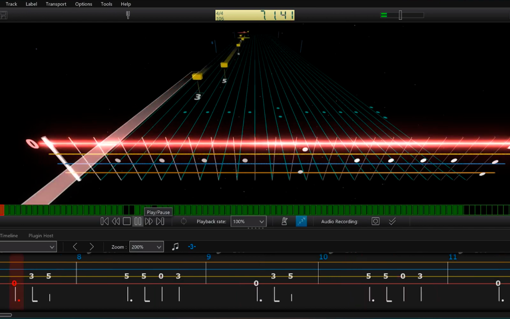Click the save disk icon
The width and height of the screenshot is (510, 319).
(x=3, y=15)
